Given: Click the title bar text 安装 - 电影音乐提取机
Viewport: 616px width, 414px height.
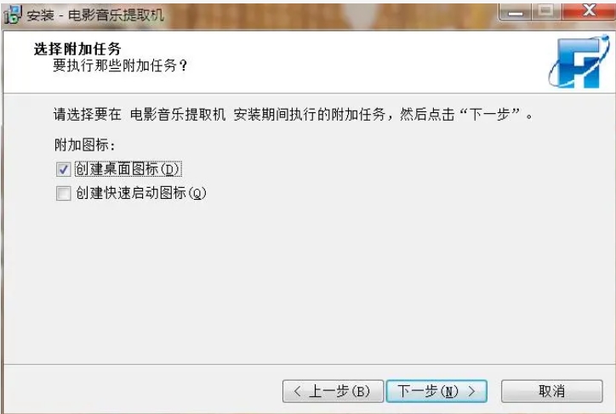Looking at the screenshot, I should pos(94,15).
